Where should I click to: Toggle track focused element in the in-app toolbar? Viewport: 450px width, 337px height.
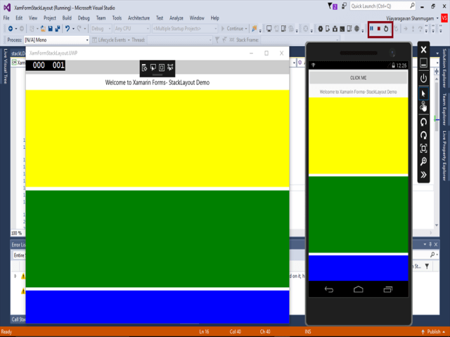170,67
